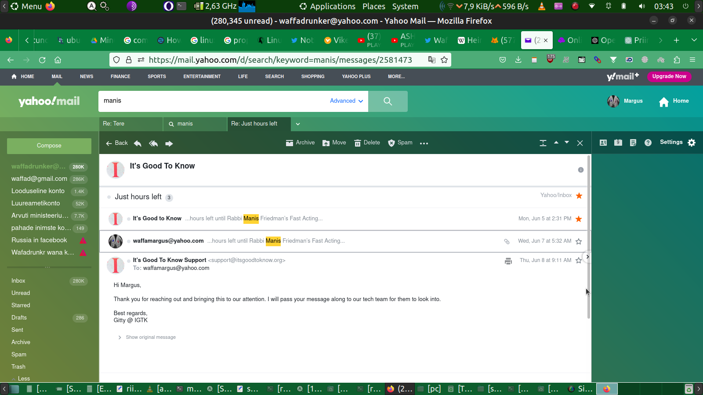Close the conversation with the X icon

click(x=580, y=143)
